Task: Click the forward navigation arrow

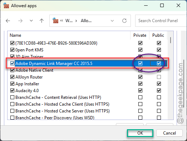Action: pos(20,21)
